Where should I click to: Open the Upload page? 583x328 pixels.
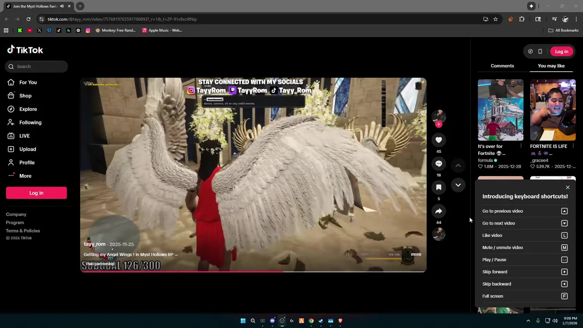pos(22,149)
